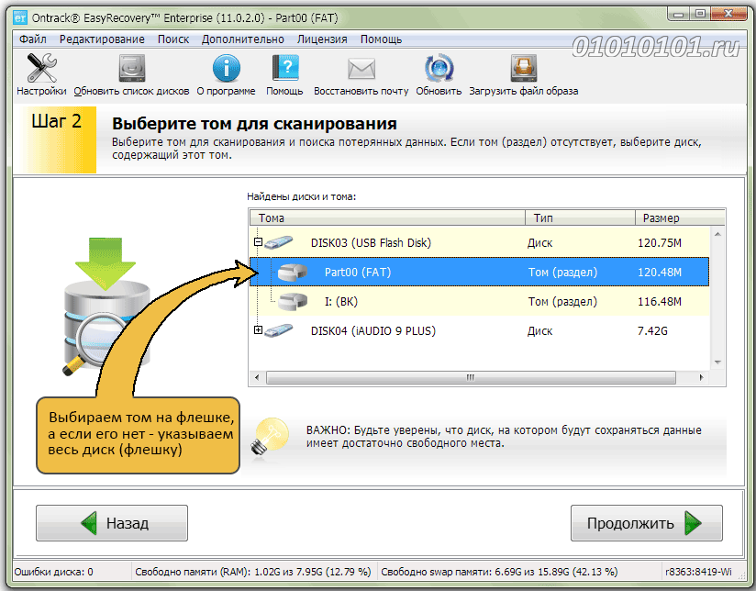Collapse the DISK03 tree node
The image size is (756, 591).
258,242
